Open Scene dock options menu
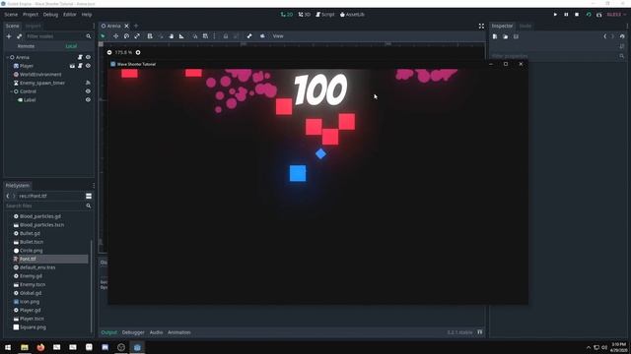 tap(94, 27)
